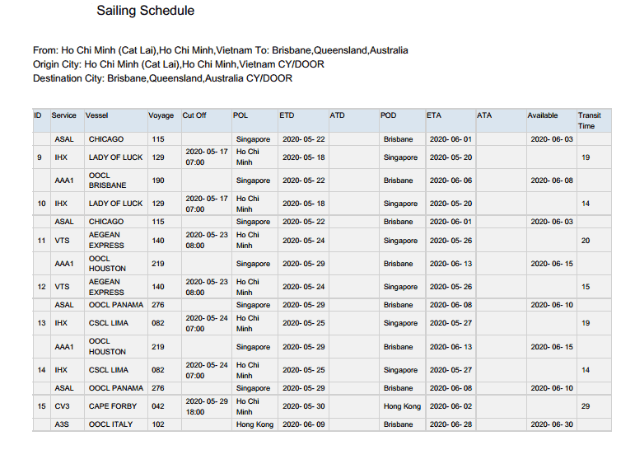Select the Transit Time column header
Image resolution: width=635 pixels, height=464 pixels.
click(x=589, y=121)
